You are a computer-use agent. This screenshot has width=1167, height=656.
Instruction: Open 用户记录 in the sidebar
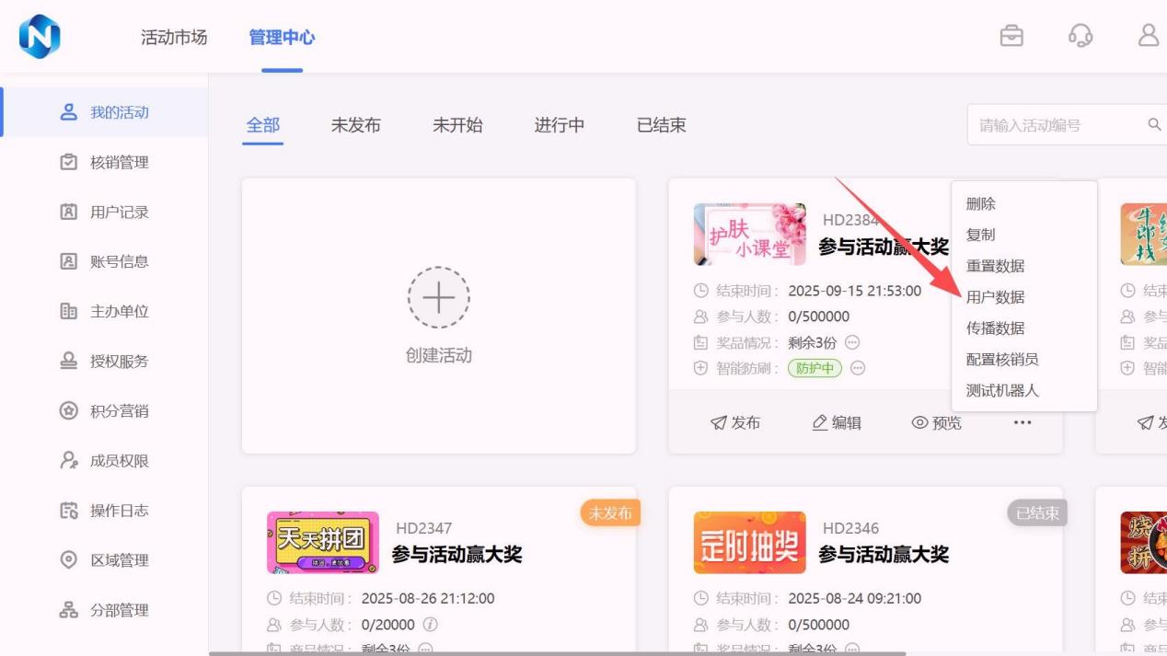coord(104,212)
